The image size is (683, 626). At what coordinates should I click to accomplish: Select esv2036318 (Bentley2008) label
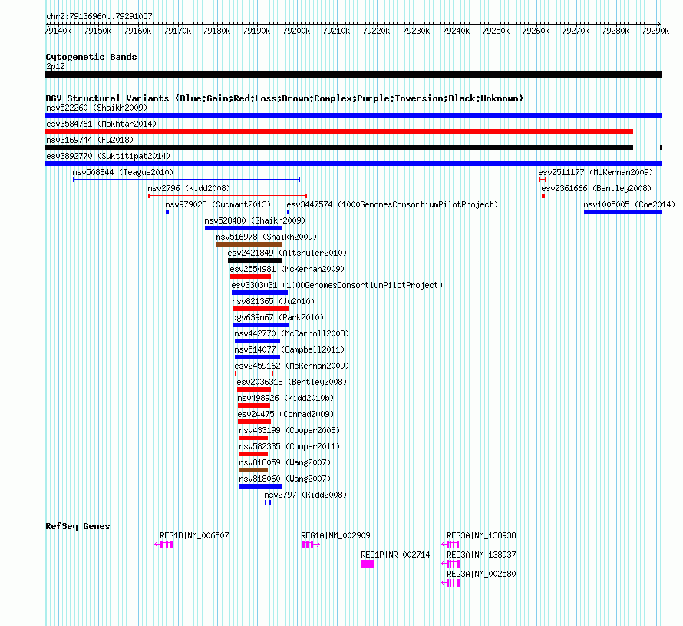(292, 382)
